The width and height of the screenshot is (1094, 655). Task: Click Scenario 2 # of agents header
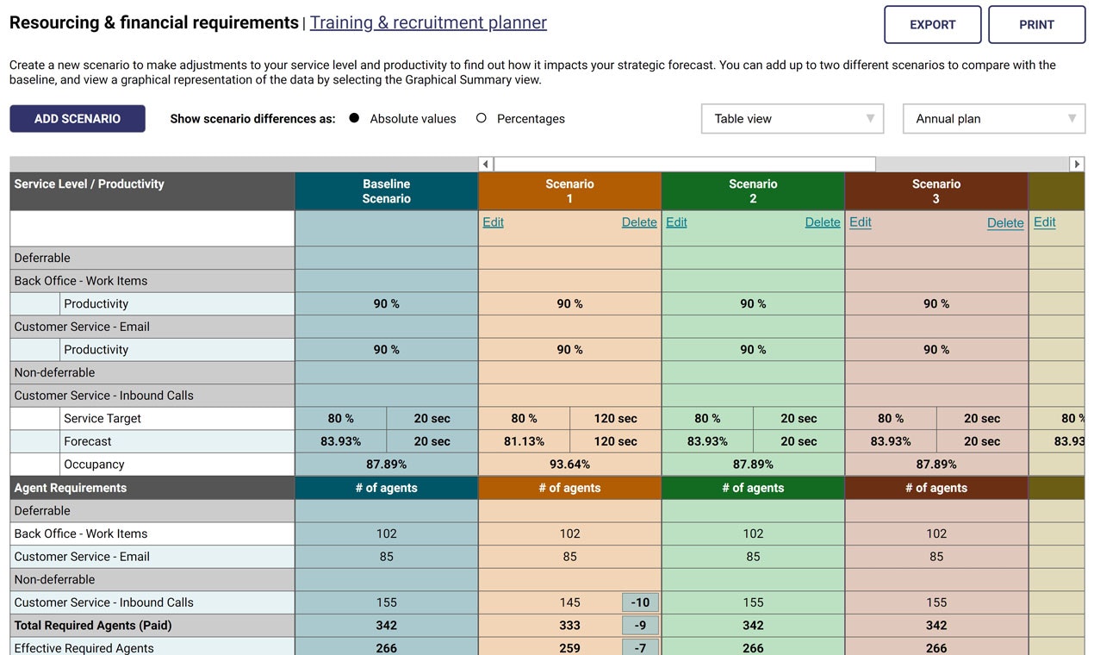pos(753,488)
